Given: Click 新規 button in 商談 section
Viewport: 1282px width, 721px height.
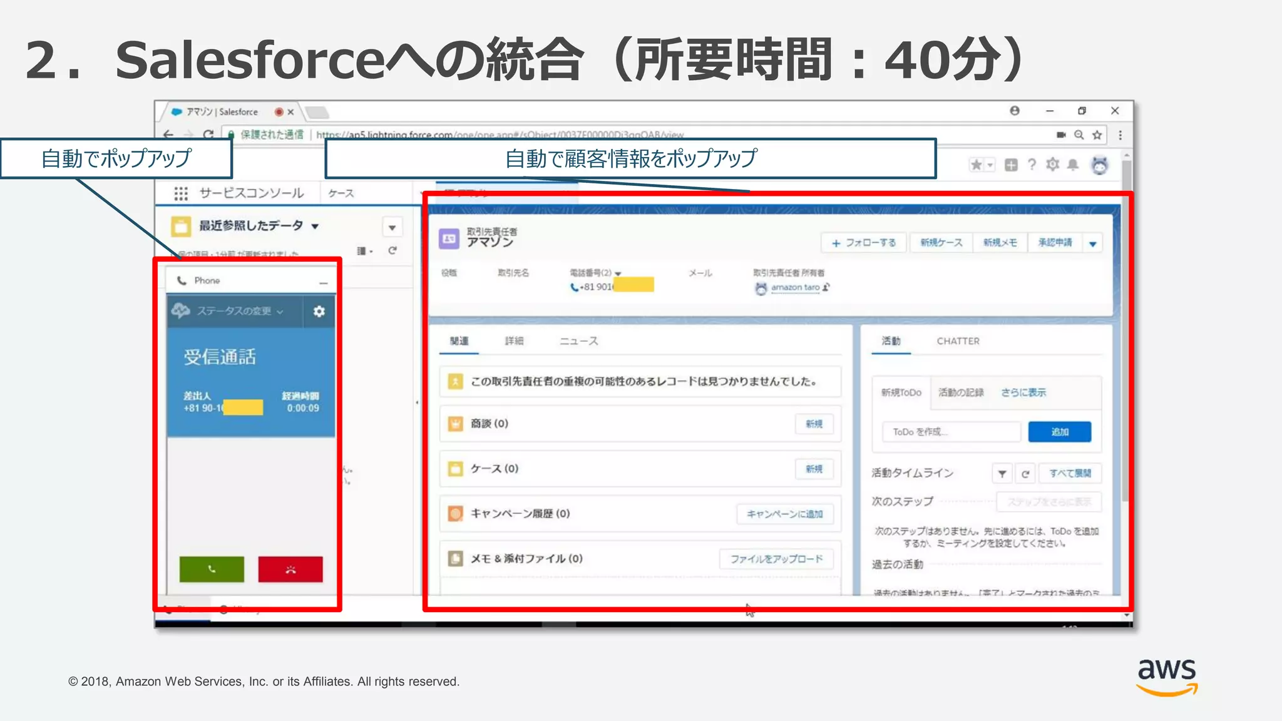Looking at the screenshot, I should (x=814, y=424).
